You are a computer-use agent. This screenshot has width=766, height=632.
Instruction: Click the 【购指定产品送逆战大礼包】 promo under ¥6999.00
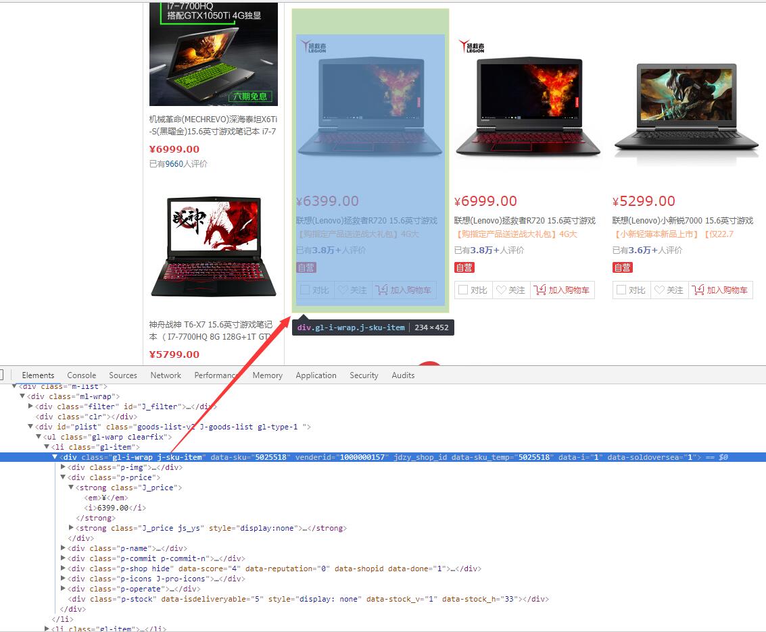506,234
